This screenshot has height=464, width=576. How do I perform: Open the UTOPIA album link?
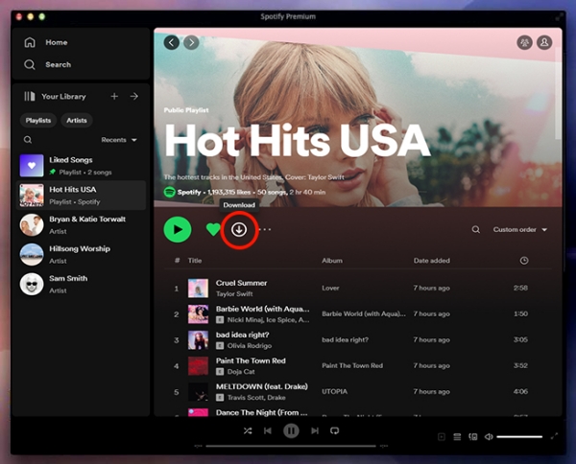click(334, 392)
